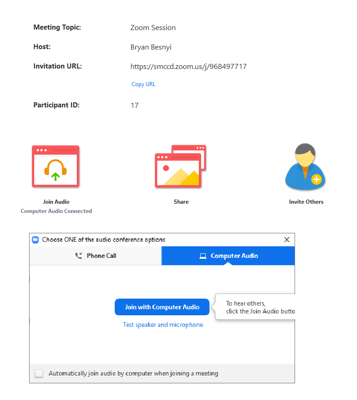The image size is (357, 400).
Task: Click the 'Choose ONE of the audio conference options' title
Action: coord(104,240)
